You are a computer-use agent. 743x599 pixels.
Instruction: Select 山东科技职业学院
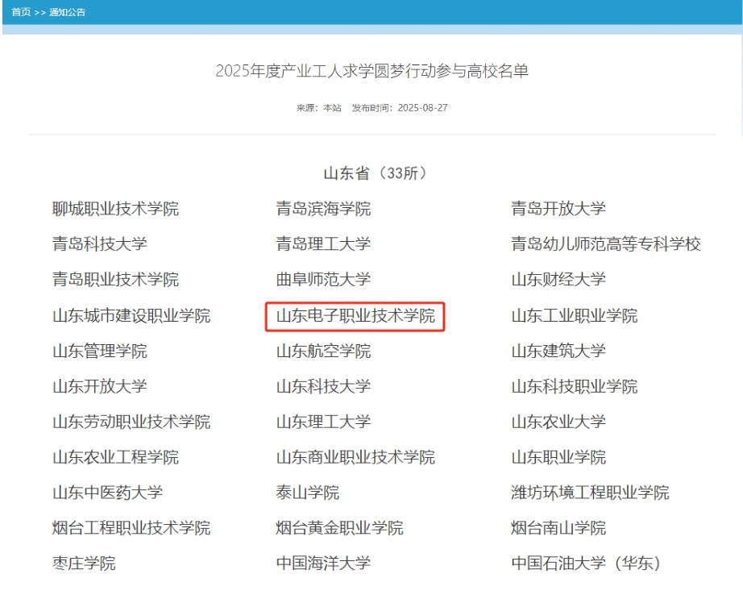[x=574, y=387]
